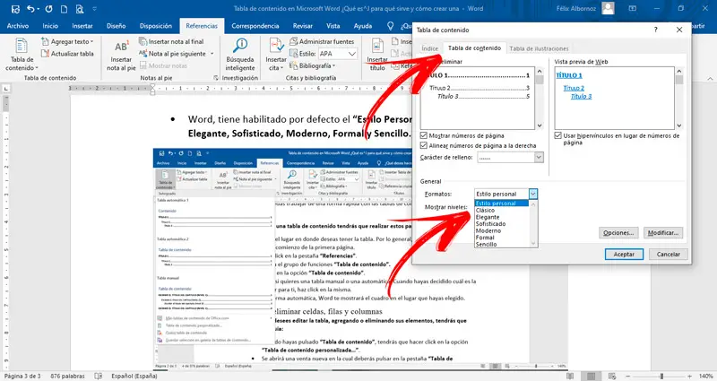
Task: Open the Carácter de relleno dropdown
Action: (x=540, y=158)
